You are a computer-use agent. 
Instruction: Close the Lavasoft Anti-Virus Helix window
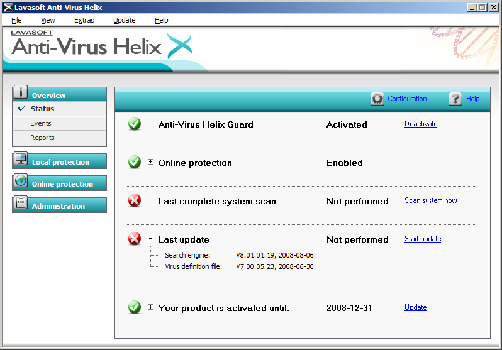[493, 8]
